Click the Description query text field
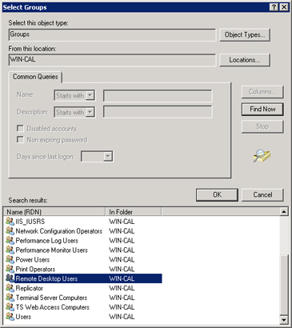292x328 pixels. pos(158,112)
